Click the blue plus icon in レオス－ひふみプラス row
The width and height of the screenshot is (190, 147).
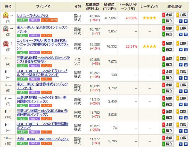click(181, 21)
